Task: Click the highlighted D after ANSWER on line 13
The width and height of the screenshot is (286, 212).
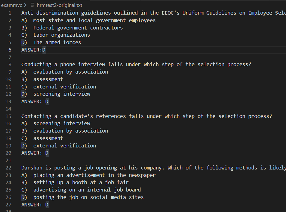Action: click(47, 101)
